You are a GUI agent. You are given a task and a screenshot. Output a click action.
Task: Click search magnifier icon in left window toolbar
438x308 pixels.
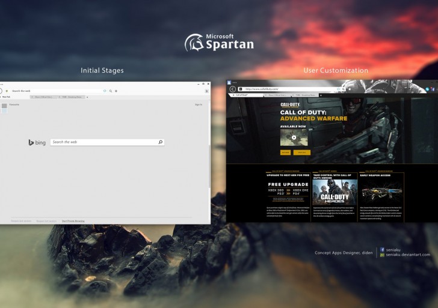(x=111, y=91)
